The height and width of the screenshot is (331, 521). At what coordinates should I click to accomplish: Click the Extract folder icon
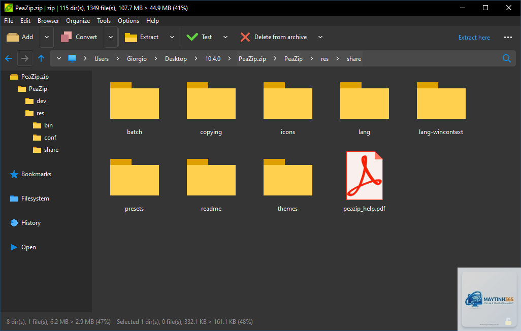131,37
